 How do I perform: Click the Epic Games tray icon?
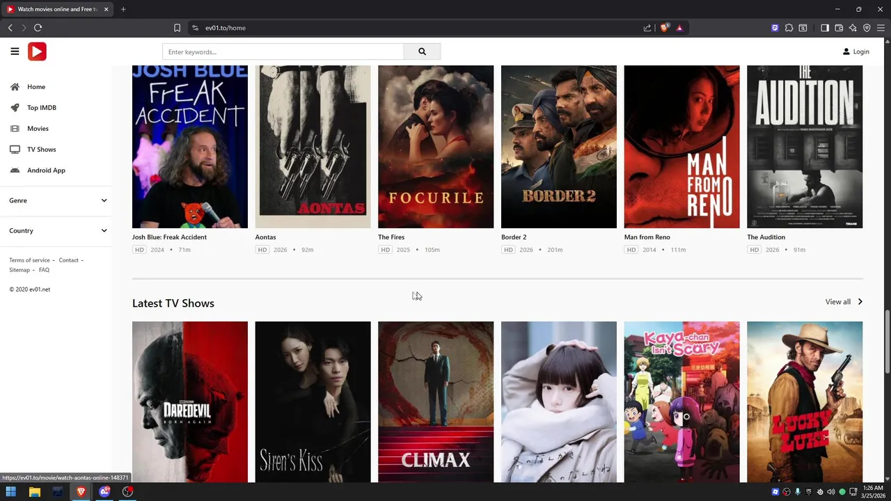tap(809, 492)
